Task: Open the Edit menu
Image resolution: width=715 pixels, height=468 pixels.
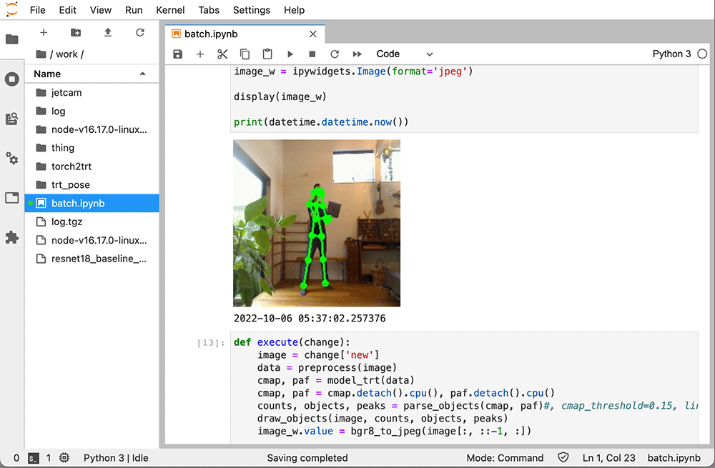Action: (x=67, y=10)
